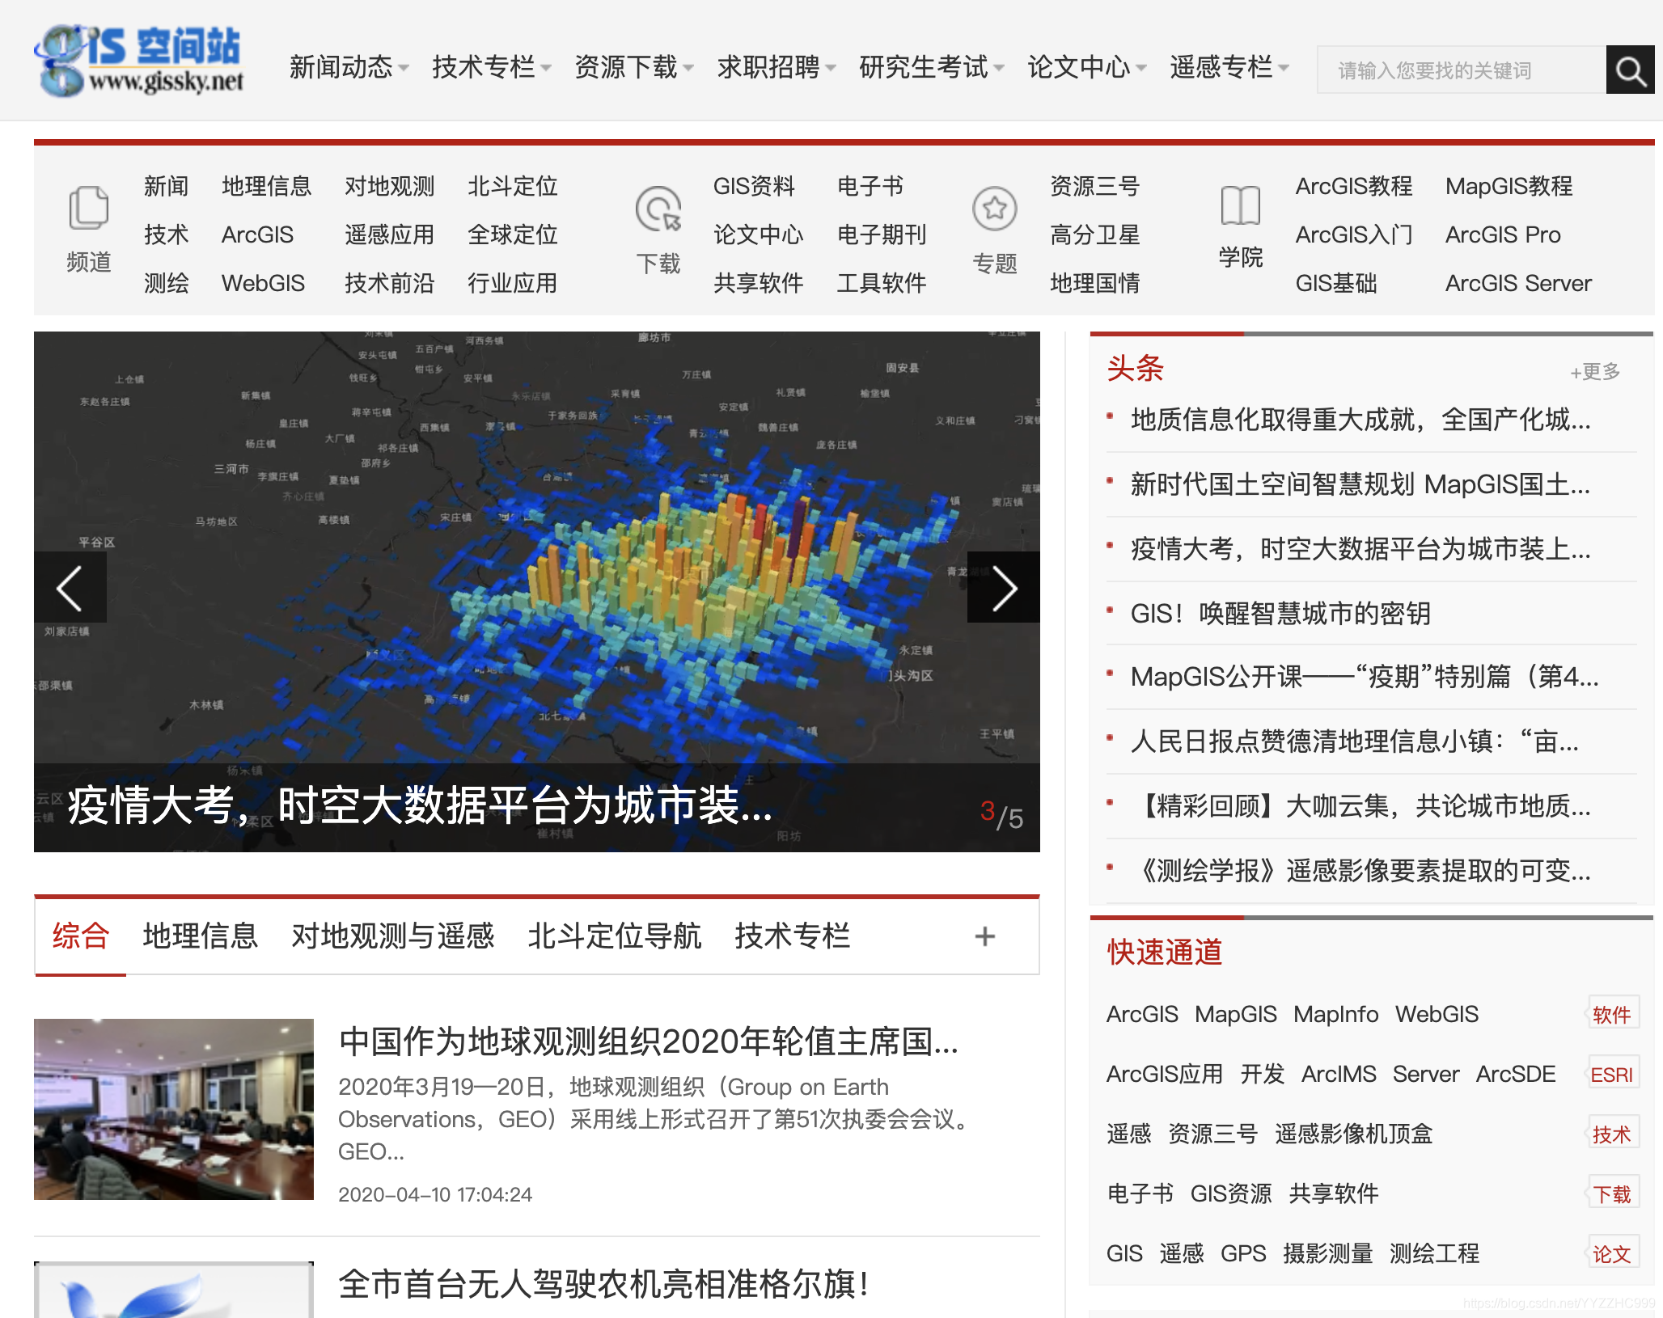Image resolution: width=1663 pixels, height=1318 pixels.
Task: Click the 专题 star icon
Action: coord(994,209)
